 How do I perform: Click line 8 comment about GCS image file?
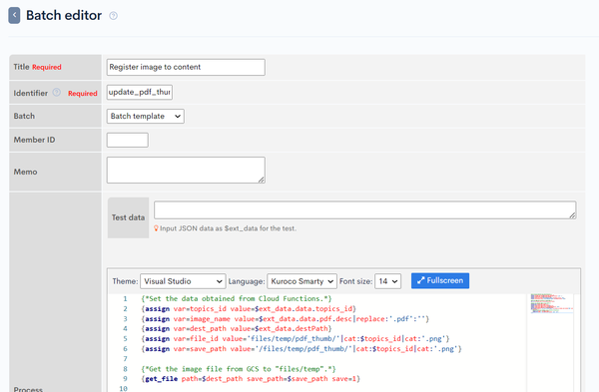point(238,369)
